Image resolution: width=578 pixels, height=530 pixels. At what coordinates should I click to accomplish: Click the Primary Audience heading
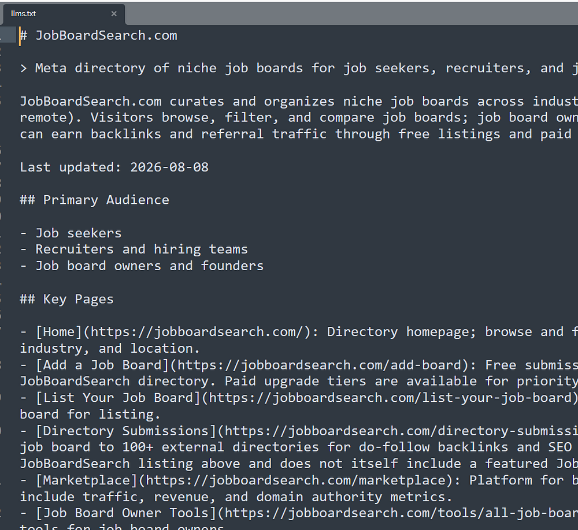click(94, 200)
